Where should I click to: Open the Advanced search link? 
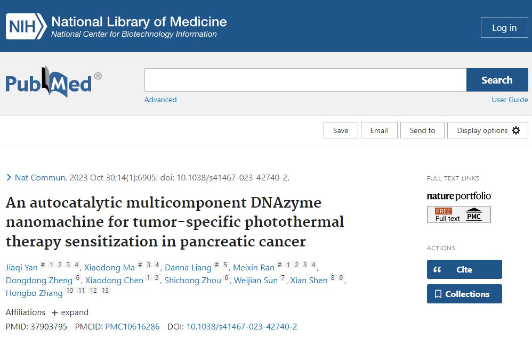160,100
